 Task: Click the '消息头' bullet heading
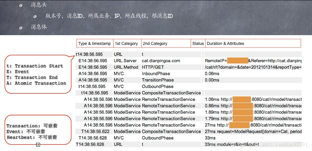pos(39,5)
